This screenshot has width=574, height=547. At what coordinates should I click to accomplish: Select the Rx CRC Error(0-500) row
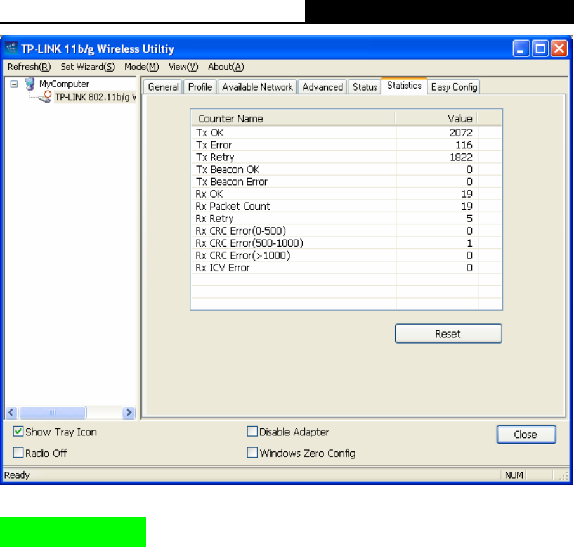(346, 231)
